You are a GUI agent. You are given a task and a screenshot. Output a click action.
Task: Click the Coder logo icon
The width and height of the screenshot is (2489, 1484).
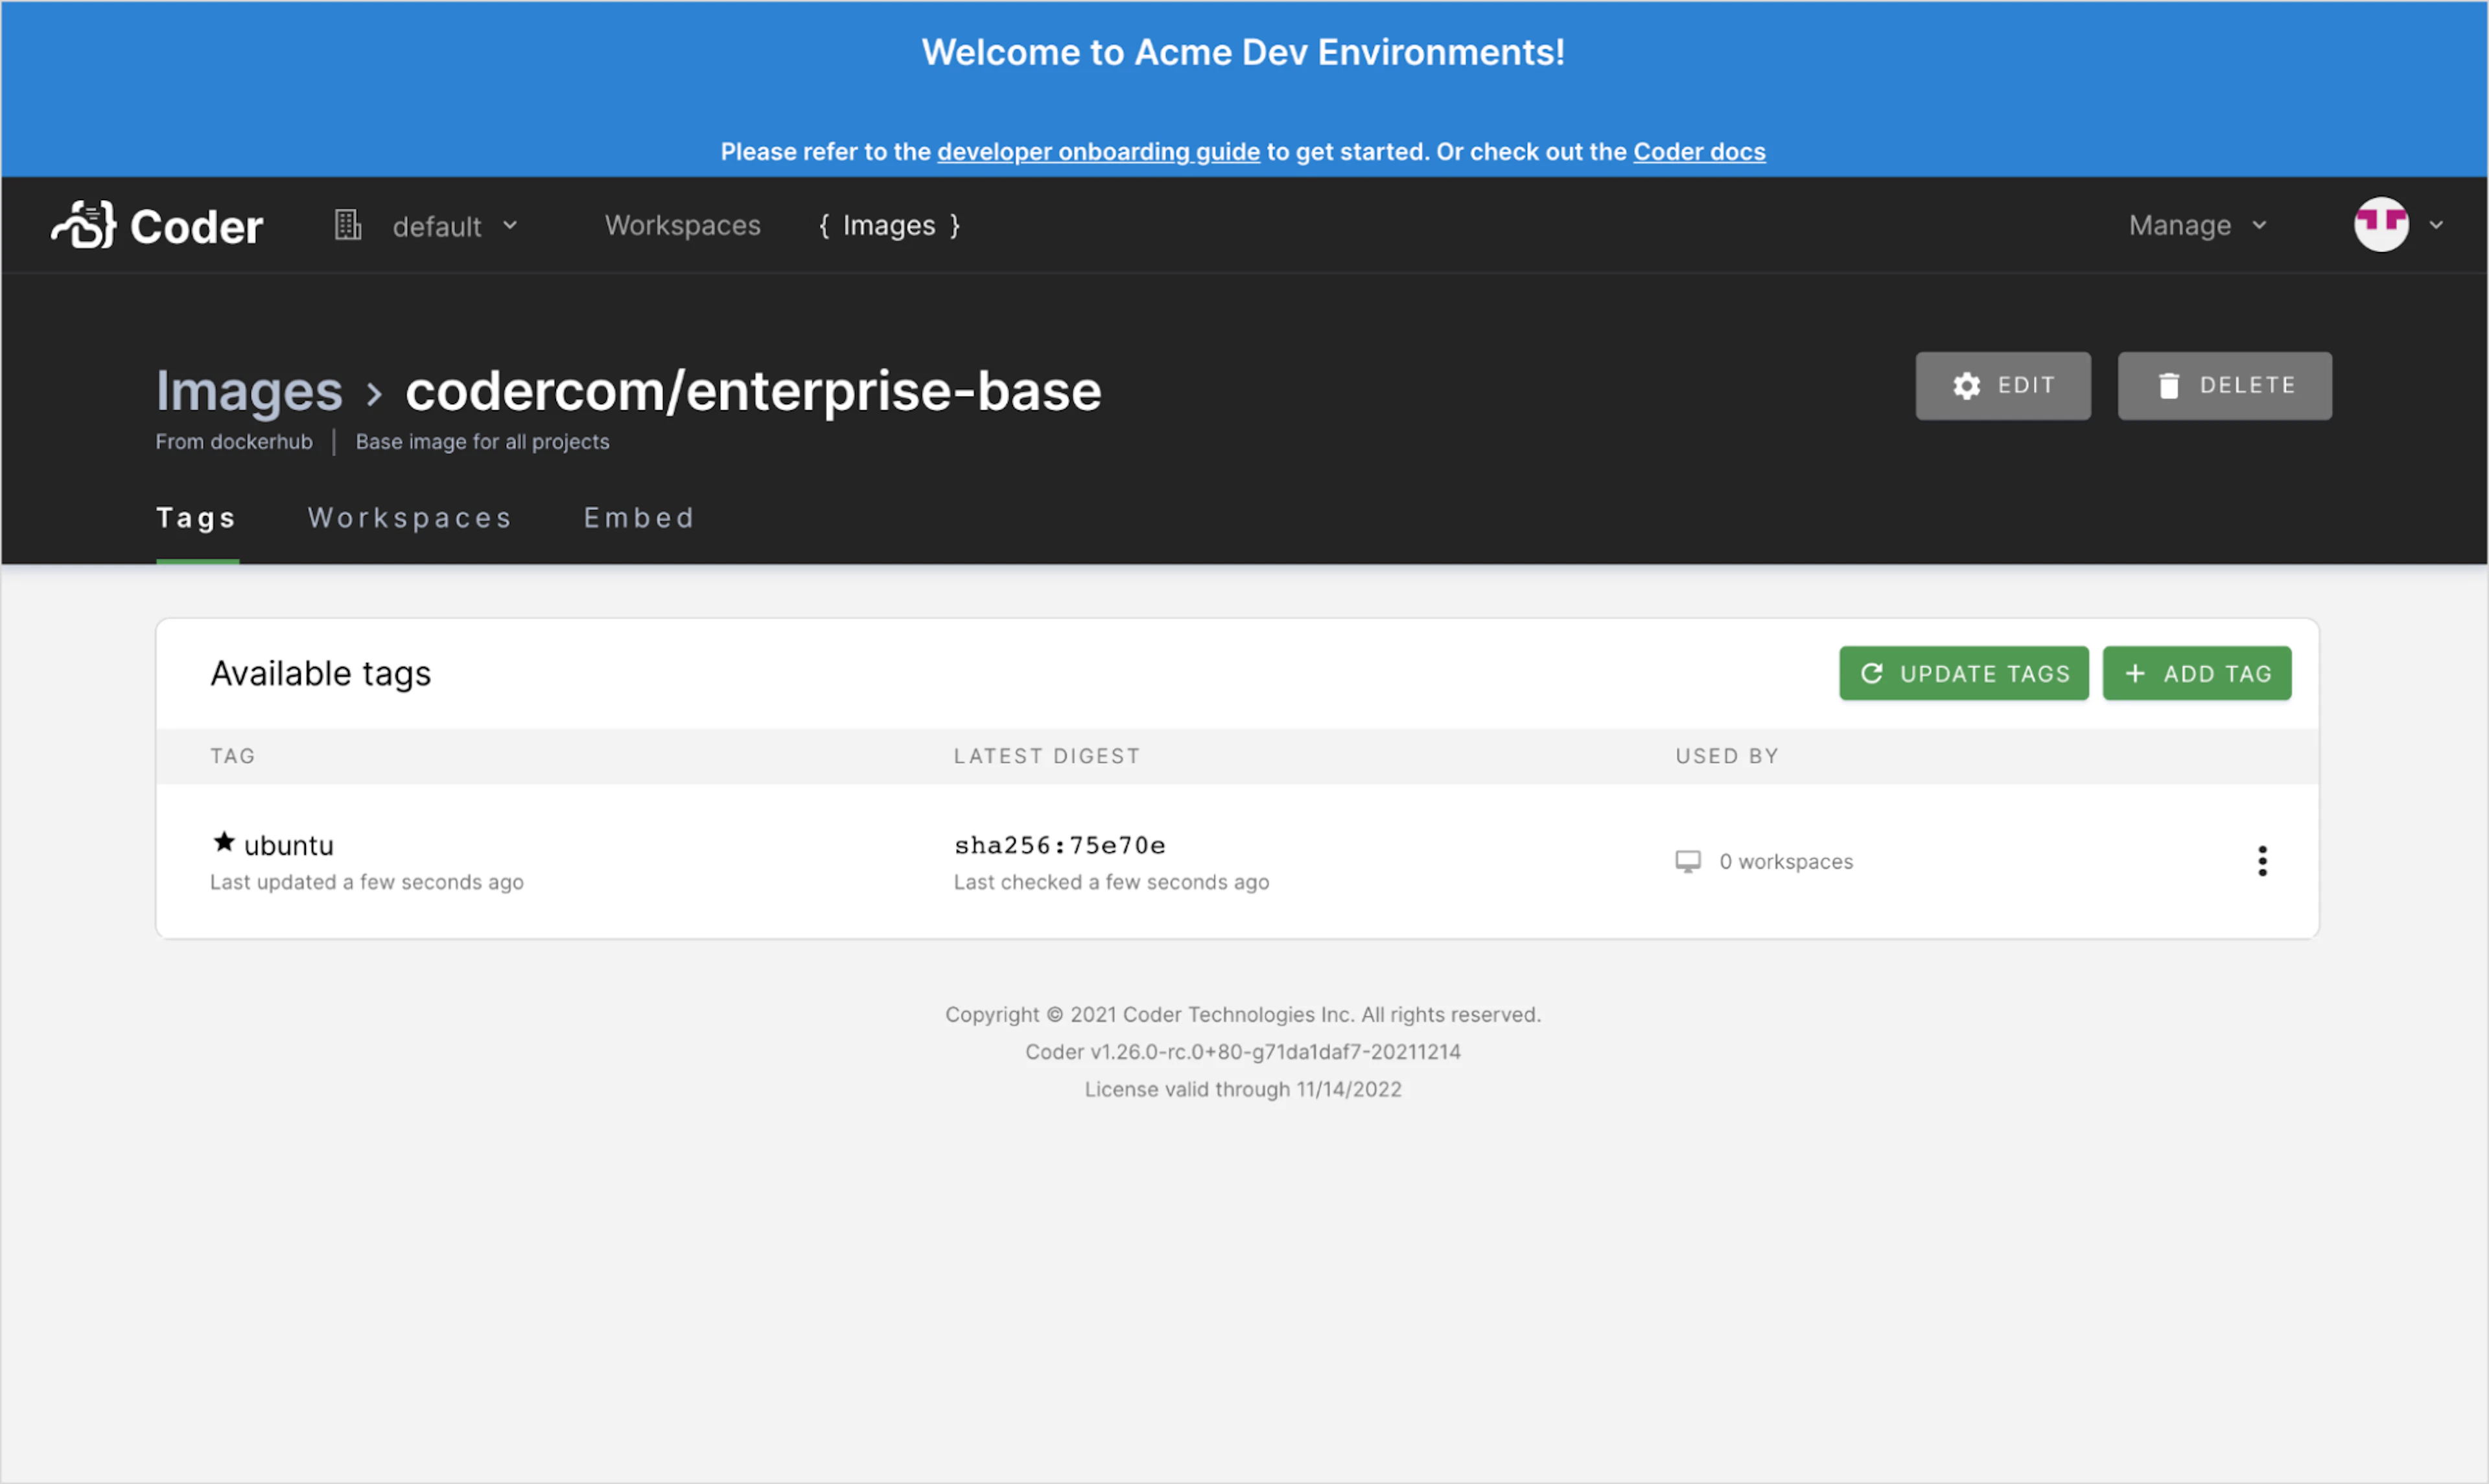(84, 225)
